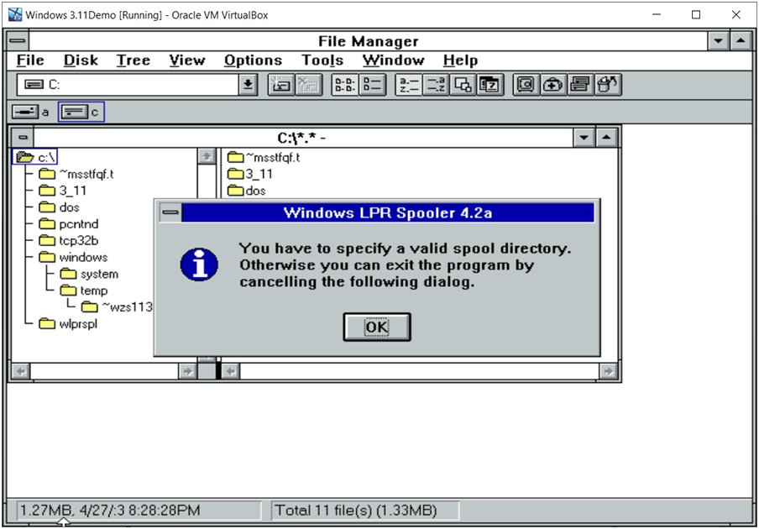The height and width of the screenshot is (529, 759).
Task: Sort files by date calendar icon
Action: coord(489,85)
